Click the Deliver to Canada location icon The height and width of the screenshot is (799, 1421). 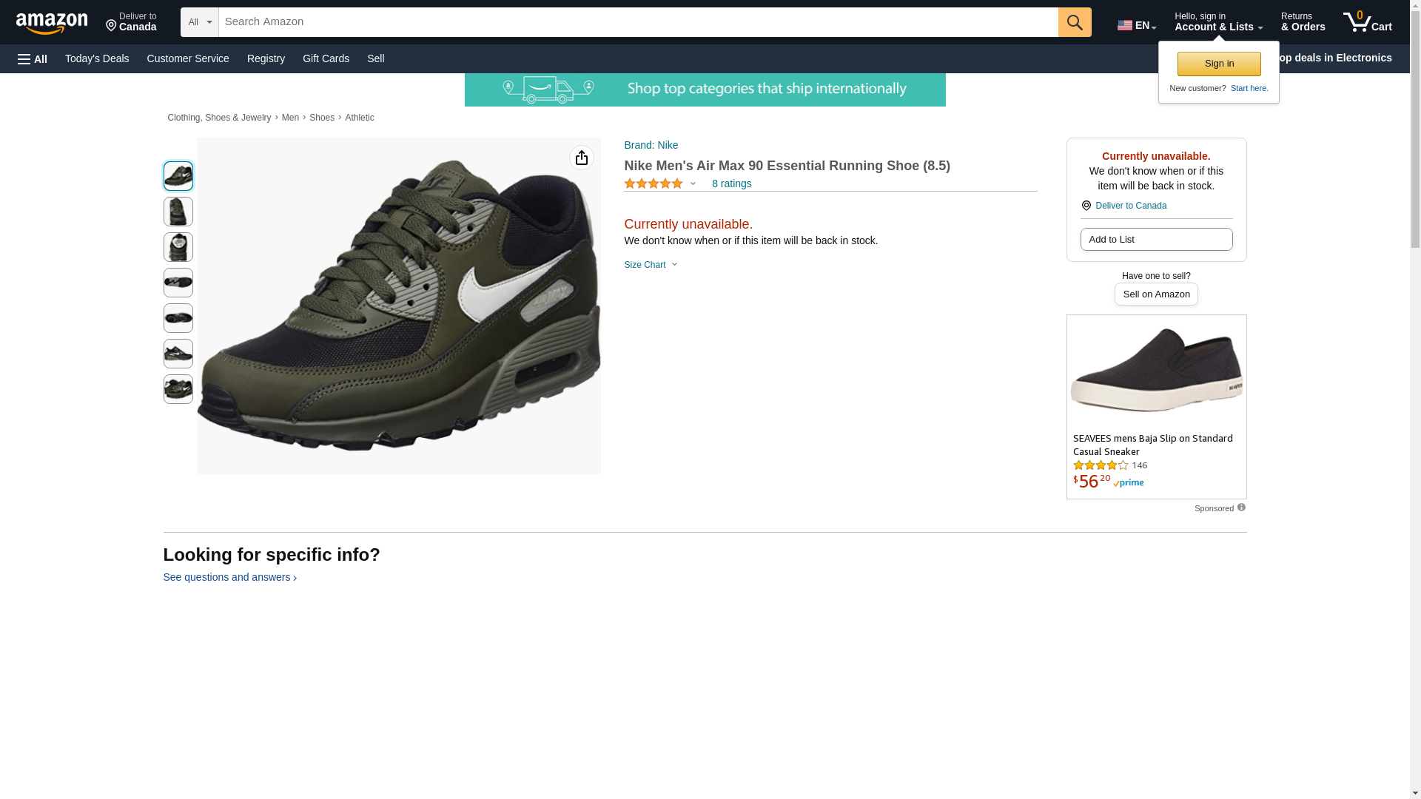1086,206
